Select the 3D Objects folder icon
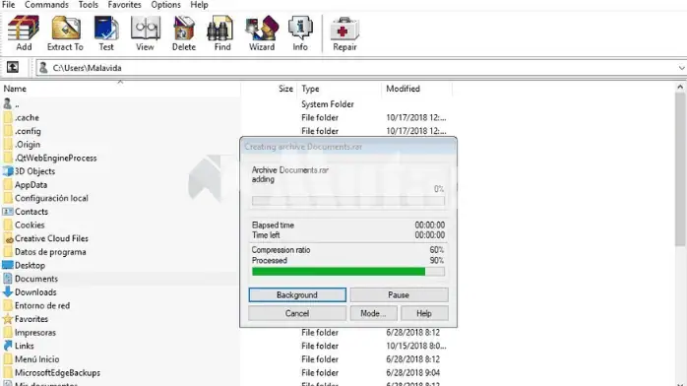The image size is (687, 386). click(x=8, y=171)
